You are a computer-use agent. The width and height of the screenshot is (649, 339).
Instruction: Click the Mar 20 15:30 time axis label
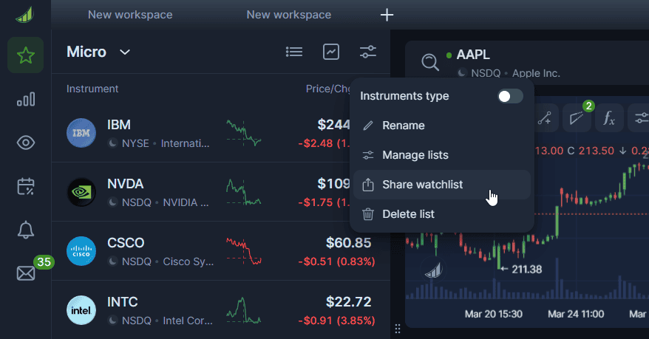pyautogui.click(x=493, y=314)
